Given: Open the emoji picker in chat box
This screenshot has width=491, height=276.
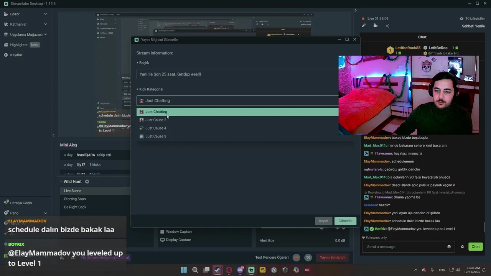Looking at the screenshot, I should click(449, 246).
